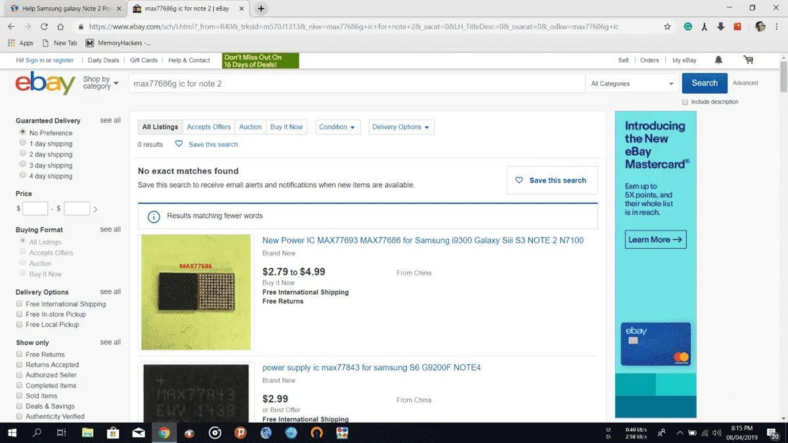Click the blue Search button
Viewport: 788px width, 443px height.
pos(705,83)
